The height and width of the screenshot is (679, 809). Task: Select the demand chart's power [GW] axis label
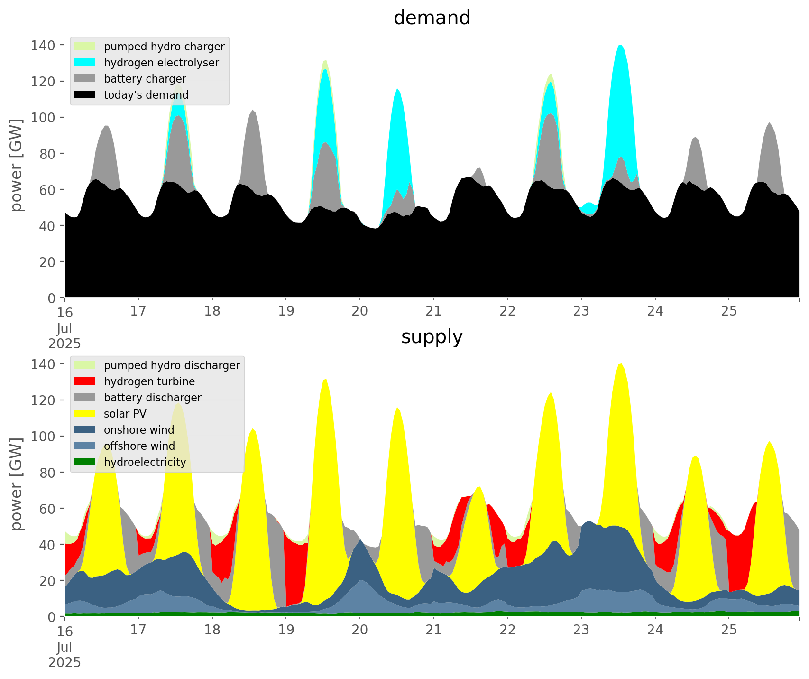[x=17, y=165]
